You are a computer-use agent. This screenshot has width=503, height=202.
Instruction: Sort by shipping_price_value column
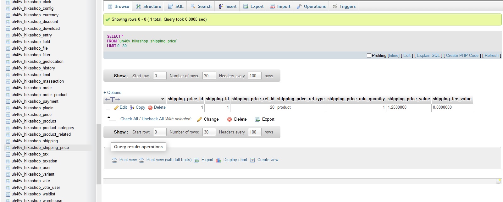[409, 99]
